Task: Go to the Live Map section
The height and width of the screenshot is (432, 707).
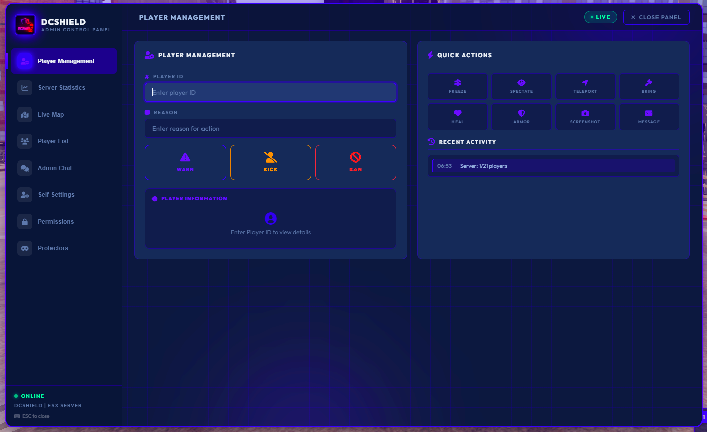Action: click(64, 115)
